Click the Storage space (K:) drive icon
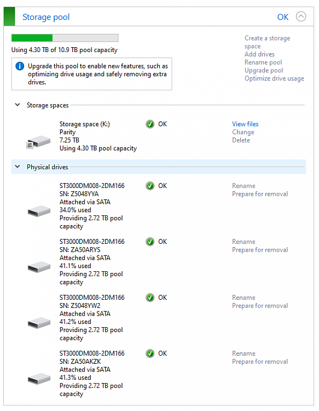The image size is (319, 411). pyautogui.click(x=38, y=142)
